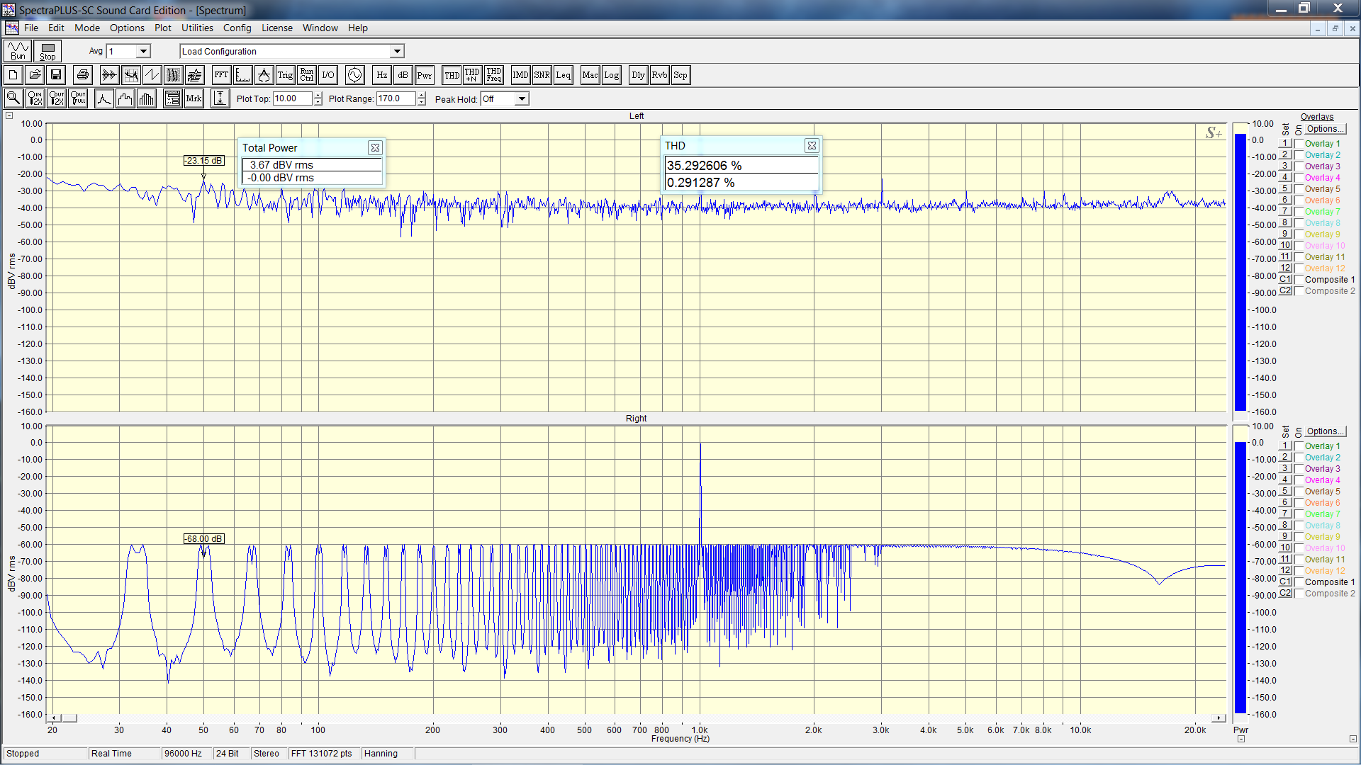Click the Run button
Viewport: 1361px width, 765px height.
click(x=18, y=51)
